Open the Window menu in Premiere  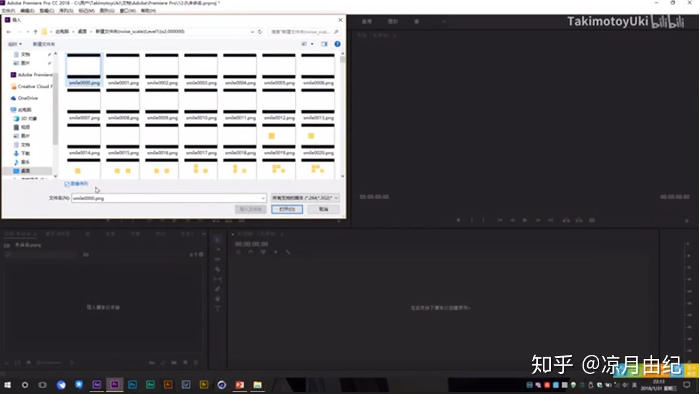click(x=128, y=10)
